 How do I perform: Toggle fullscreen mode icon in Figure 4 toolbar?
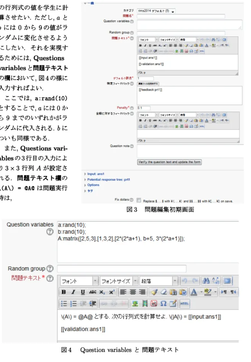pyautogui.click(x=227, y=280)
